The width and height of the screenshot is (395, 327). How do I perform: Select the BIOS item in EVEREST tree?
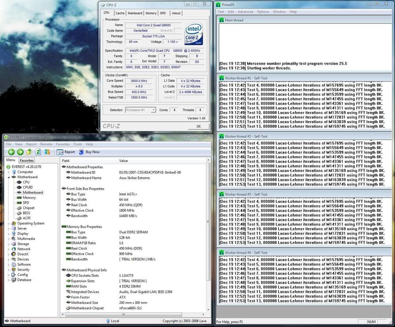[x=24, y=213]
